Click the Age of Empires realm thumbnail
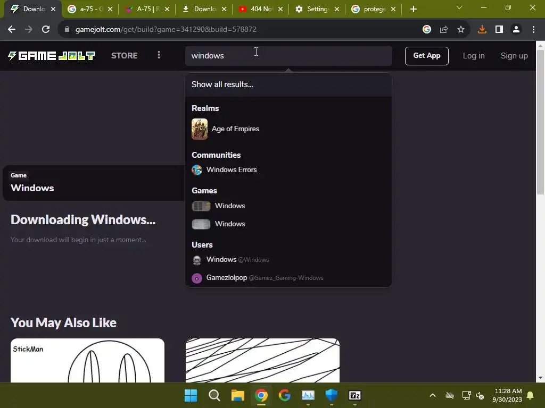Screen dimensions: 545x408 tap(200, 129)
